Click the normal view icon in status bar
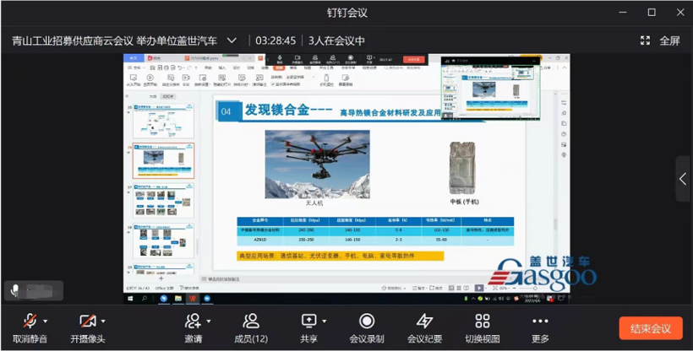The height and width of the screenshot is (351, 693). click(451, 288)
